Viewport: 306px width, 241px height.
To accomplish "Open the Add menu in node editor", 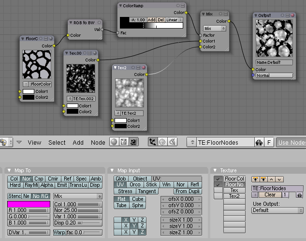I will 78,143.
